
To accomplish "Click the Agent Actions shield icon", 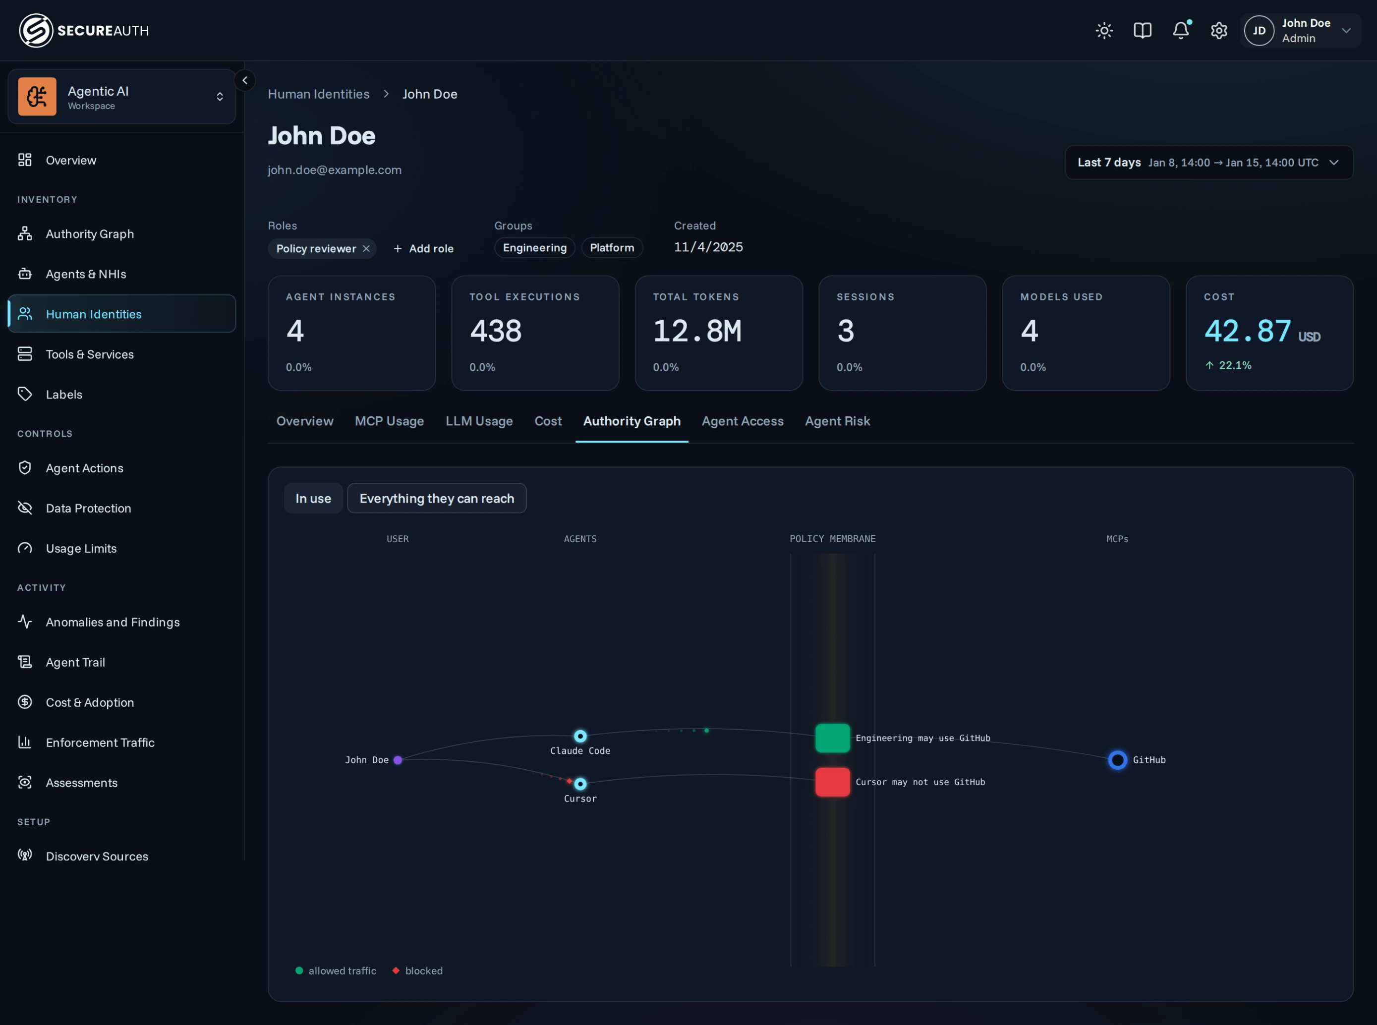I will pyautogui.click(x=25, y=468).
